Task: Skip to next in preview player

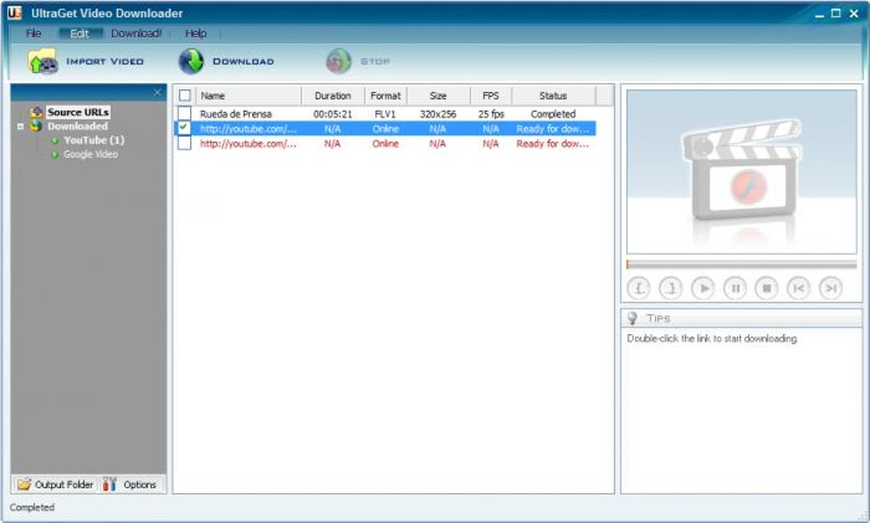Action: click(831, 288)
